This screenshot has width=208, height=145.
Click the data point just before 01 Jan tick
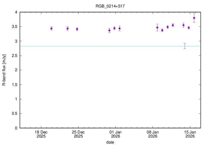tap(114, 28)
